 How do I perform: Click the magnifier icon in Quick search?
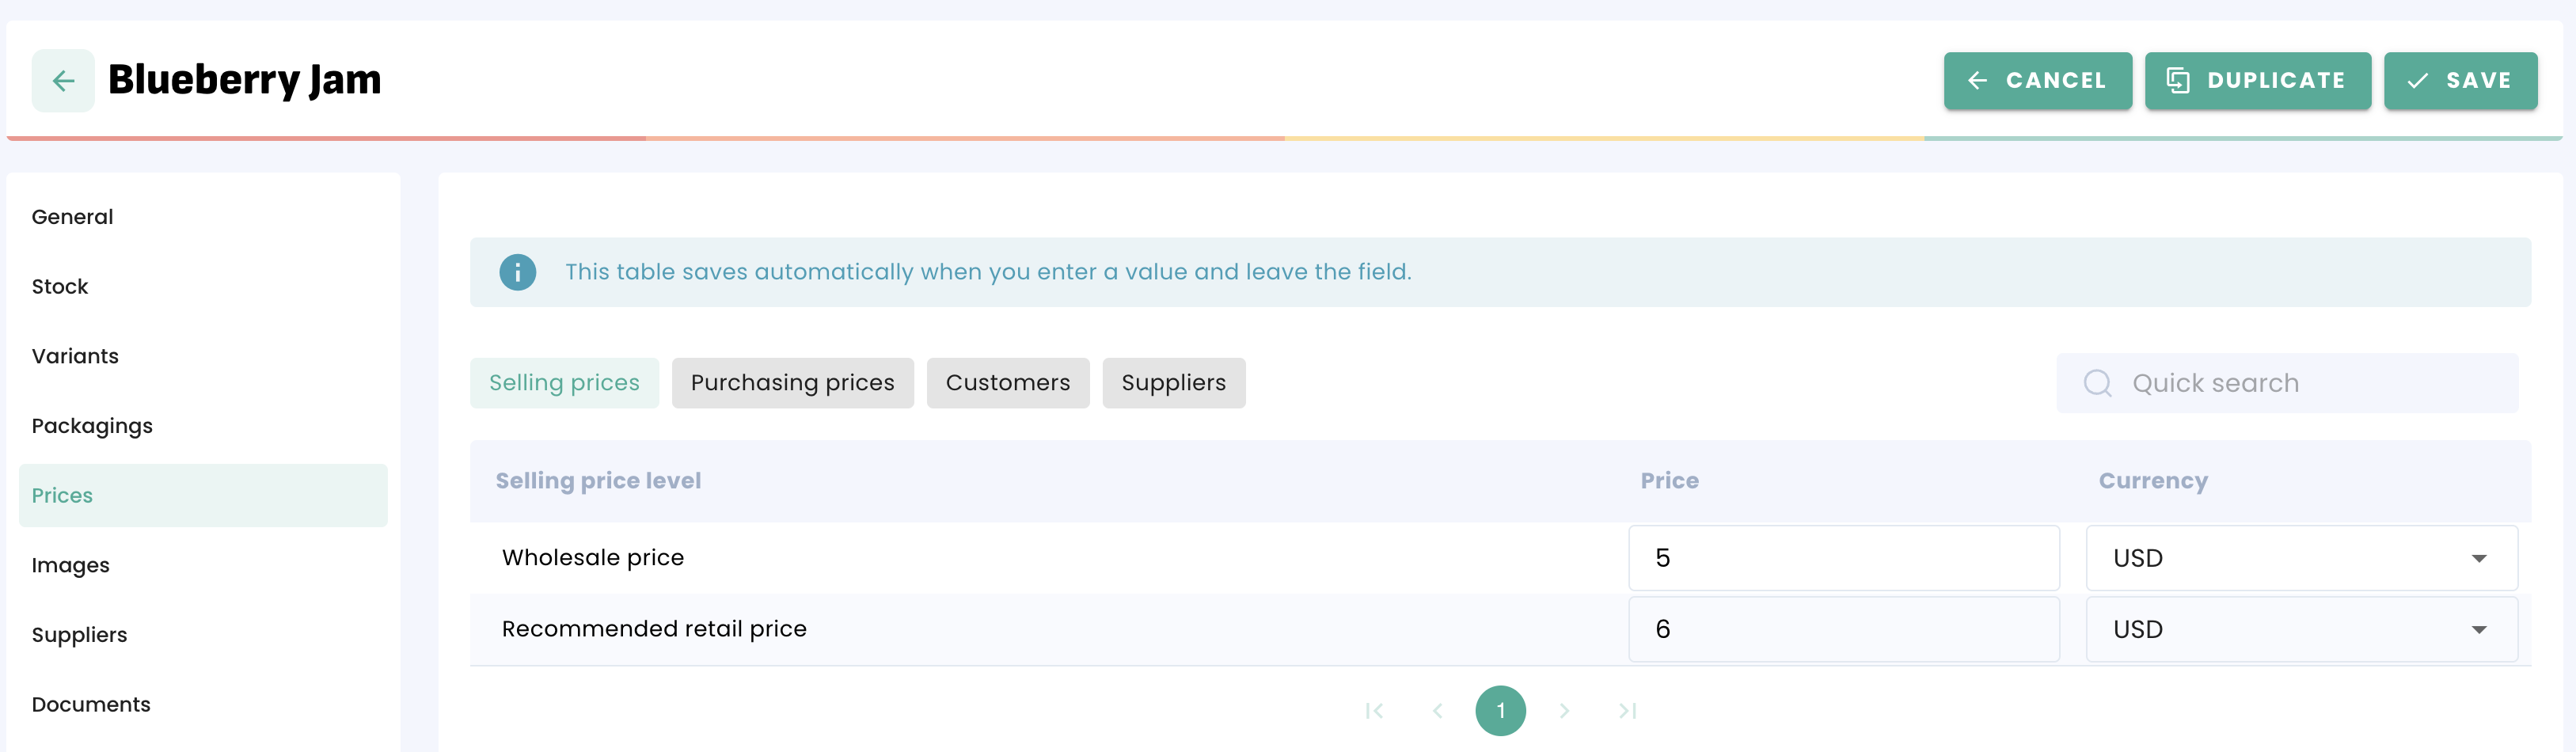tap(2097, 383)
